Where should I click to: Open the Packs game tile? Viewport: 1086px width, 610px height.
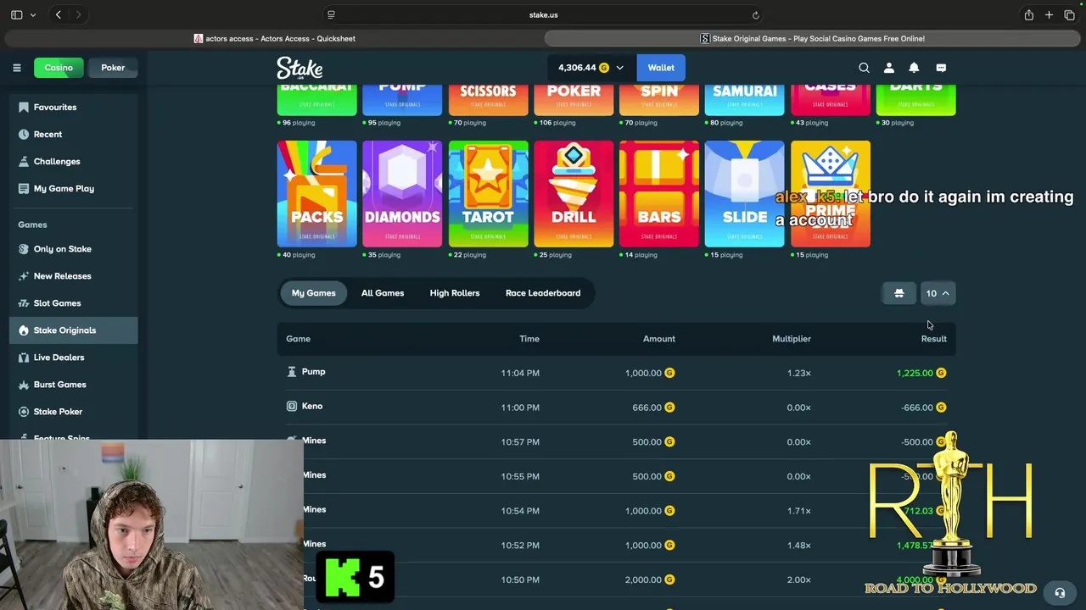click(317, 194)
